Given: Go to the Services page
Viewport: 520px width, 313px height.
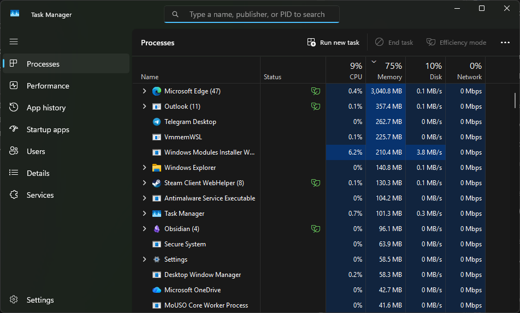Looking at the screenshot, I should pos(40,195).
